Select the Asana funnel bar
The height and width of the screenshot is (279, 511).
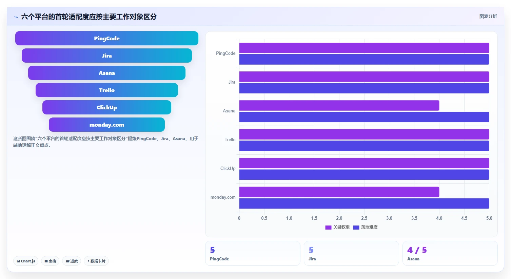click(107, 73)
